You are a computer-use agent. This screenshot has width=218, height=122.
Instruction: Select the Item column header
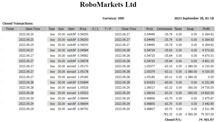pos(71,29)
